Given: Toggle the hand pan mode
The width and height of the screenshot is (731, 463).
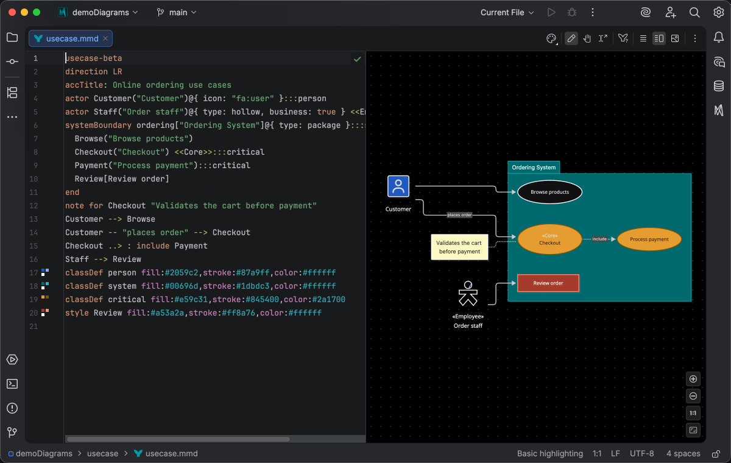Looking at the screenshot, I should click(x=587, y=38).
